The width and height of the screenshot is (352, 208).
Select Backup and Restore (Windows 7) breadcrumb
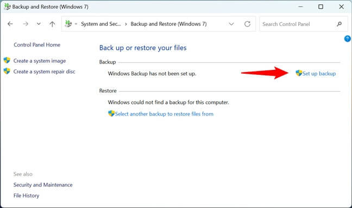tap(168, 24)
